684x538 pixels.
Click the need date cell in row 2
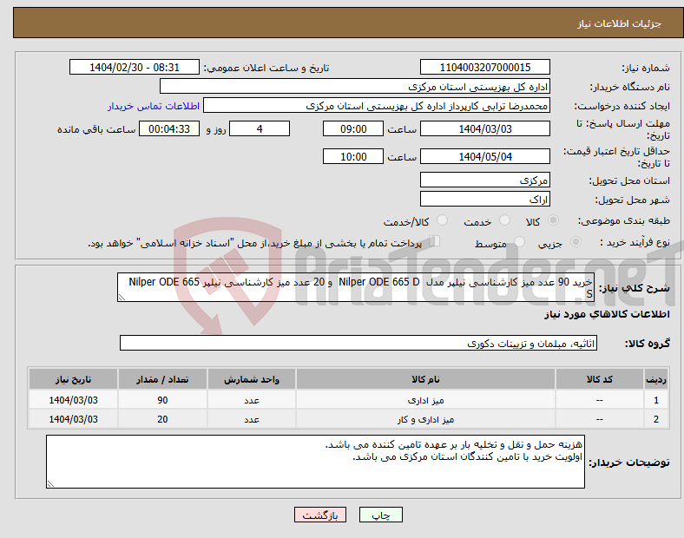[73, 419]
